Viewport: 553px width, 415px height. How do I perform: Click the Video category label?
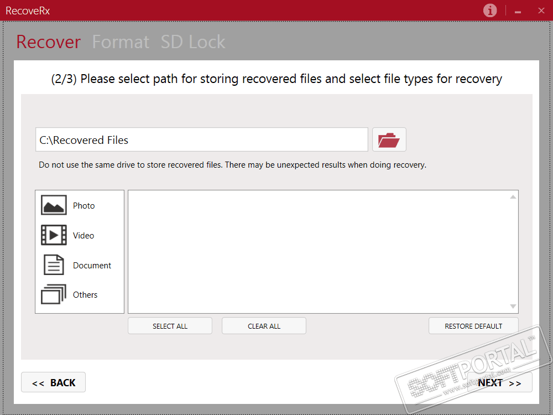pos(84,235)
